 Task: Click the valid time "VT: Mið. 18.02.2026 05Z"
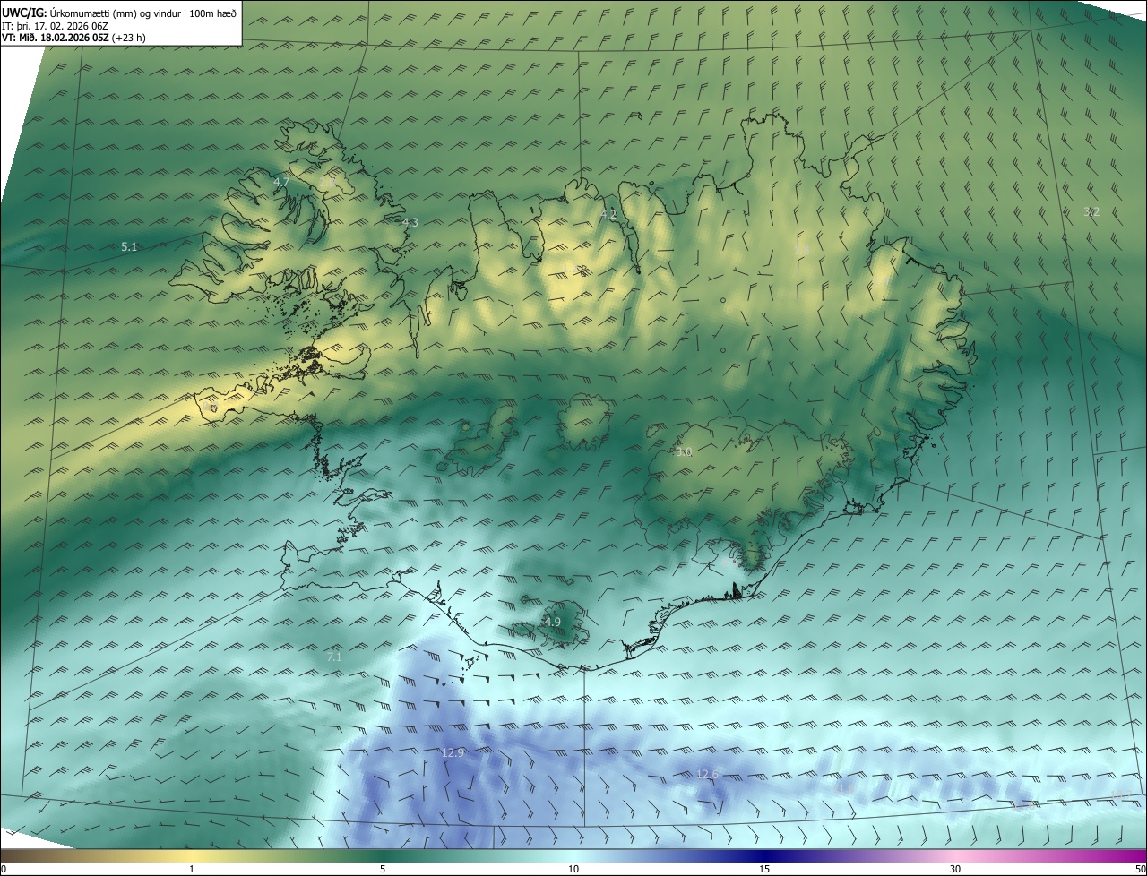click(x=56, y=38)
